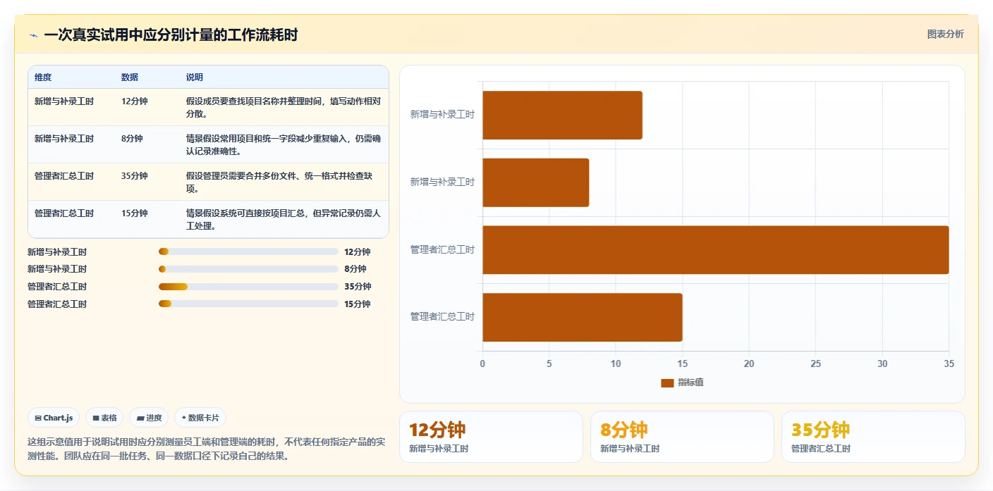Click the description starting 假设成员要查找项目名称
Image resolution: width=993 pixels, height=491 pixels.
click(284, 107)
